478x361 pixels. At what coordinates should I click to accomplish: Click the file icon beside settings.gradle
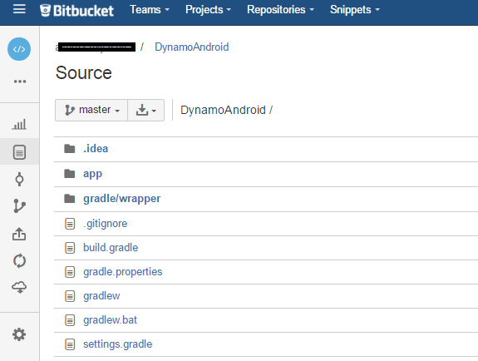coord(70,344)
